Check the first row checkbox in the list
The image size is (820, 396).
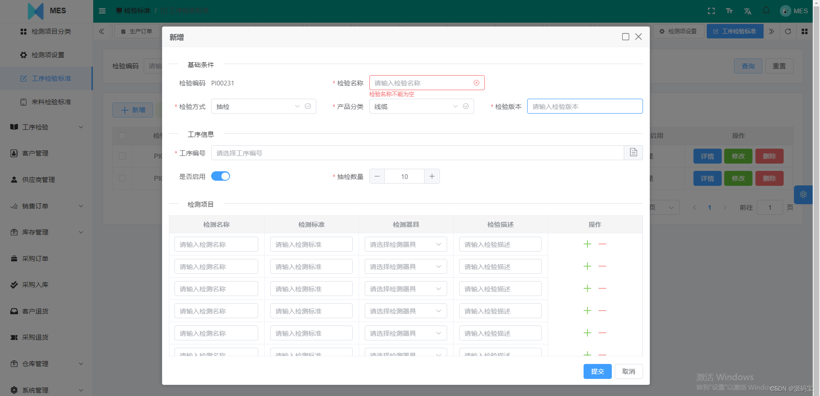(x=122, y=156)
